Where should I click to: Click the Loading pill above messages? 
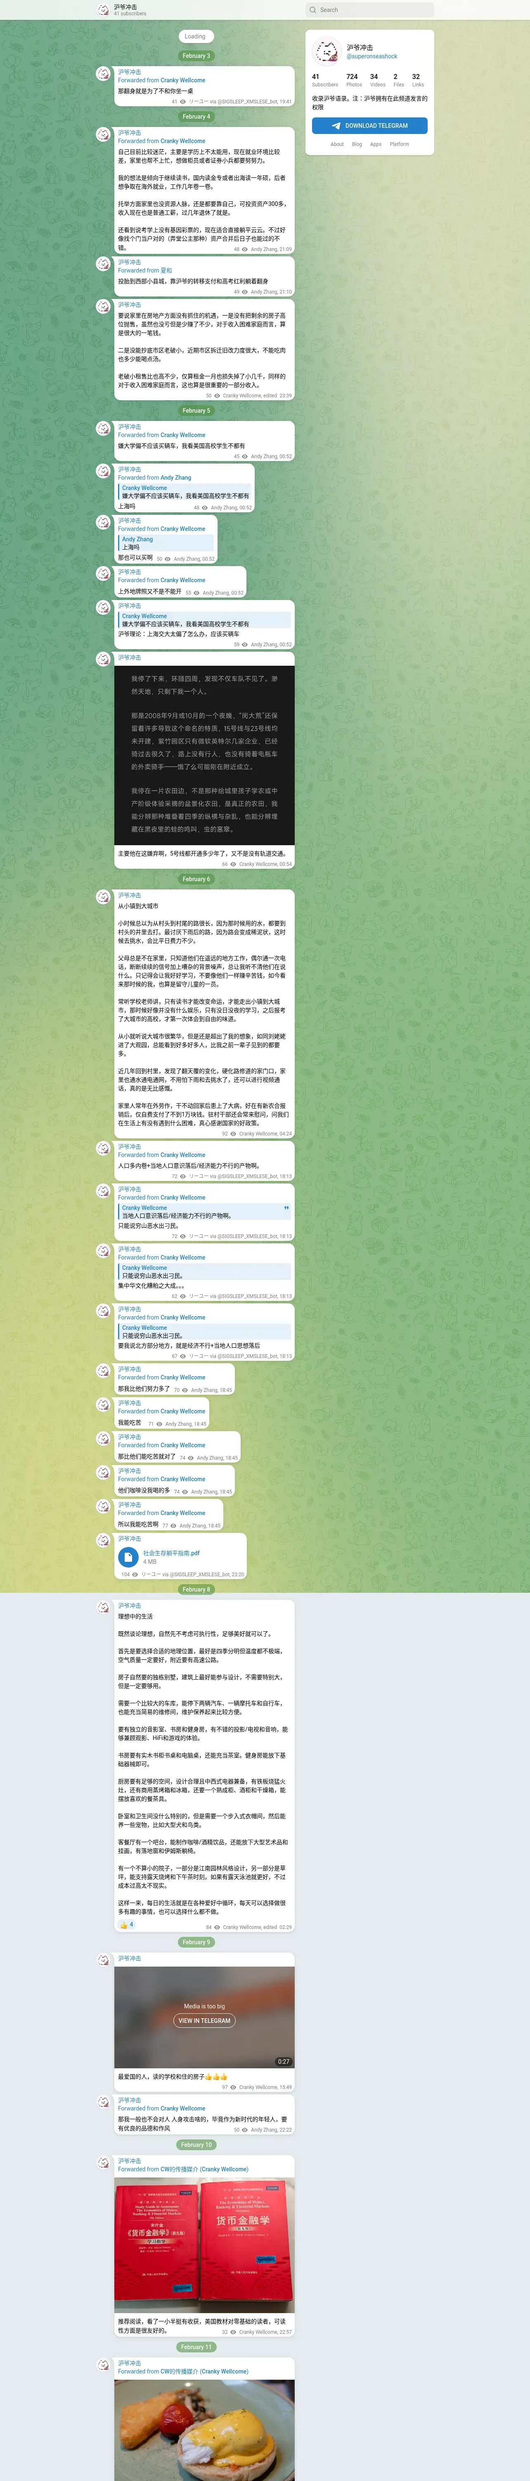click(195, 37)
